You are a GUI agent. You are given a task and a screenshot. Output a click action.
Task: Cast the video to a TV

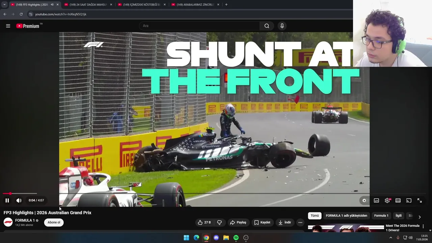(409, 200)
